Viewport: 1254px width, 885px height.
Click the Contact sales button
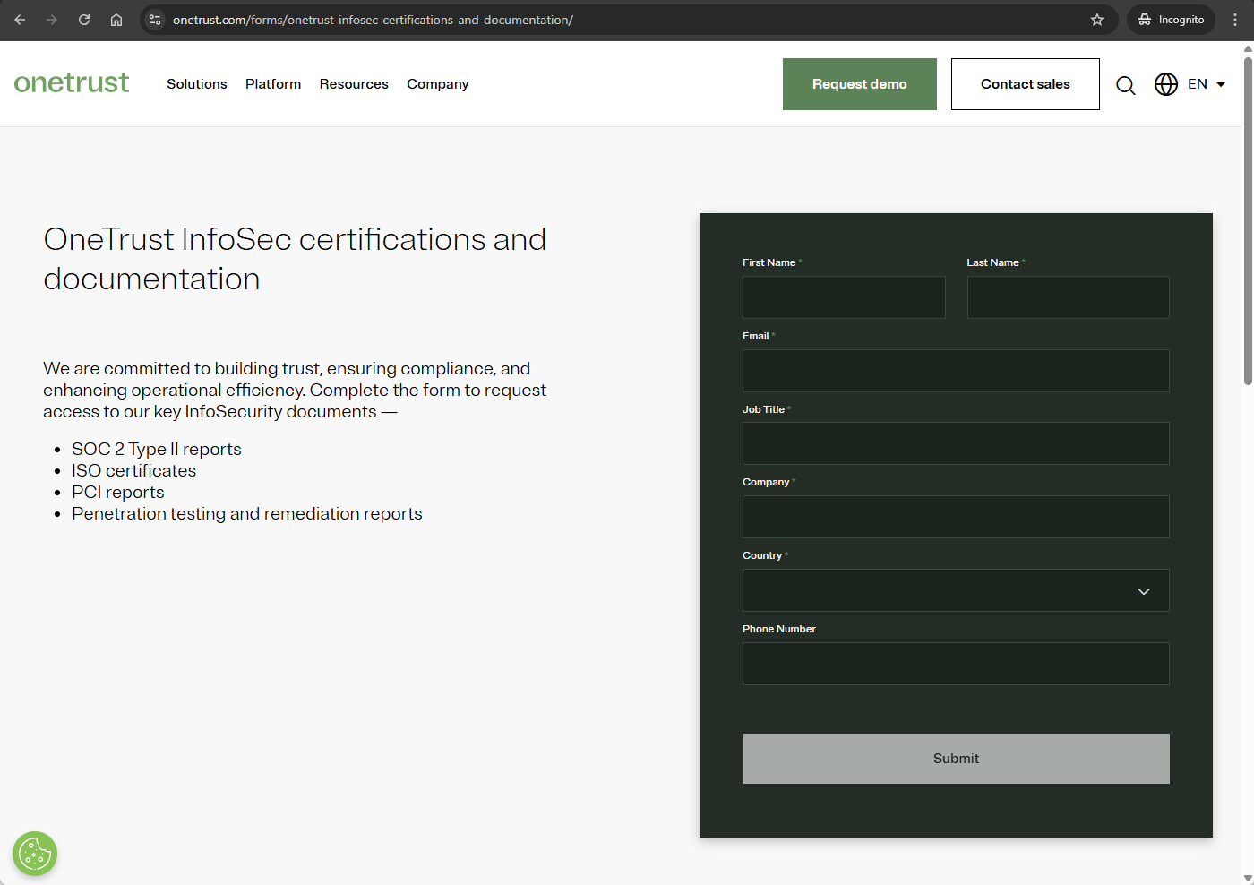coord(1025,84)
